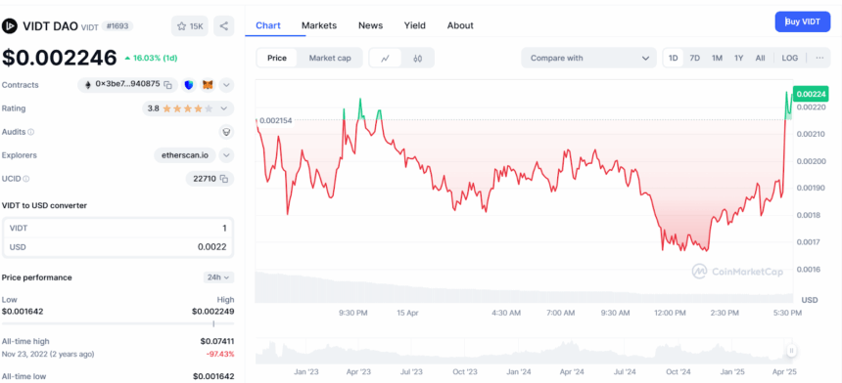This screenshot has width=842, height=383.
Task: Click the $0.002246 price heading
Action: (59, 58)
